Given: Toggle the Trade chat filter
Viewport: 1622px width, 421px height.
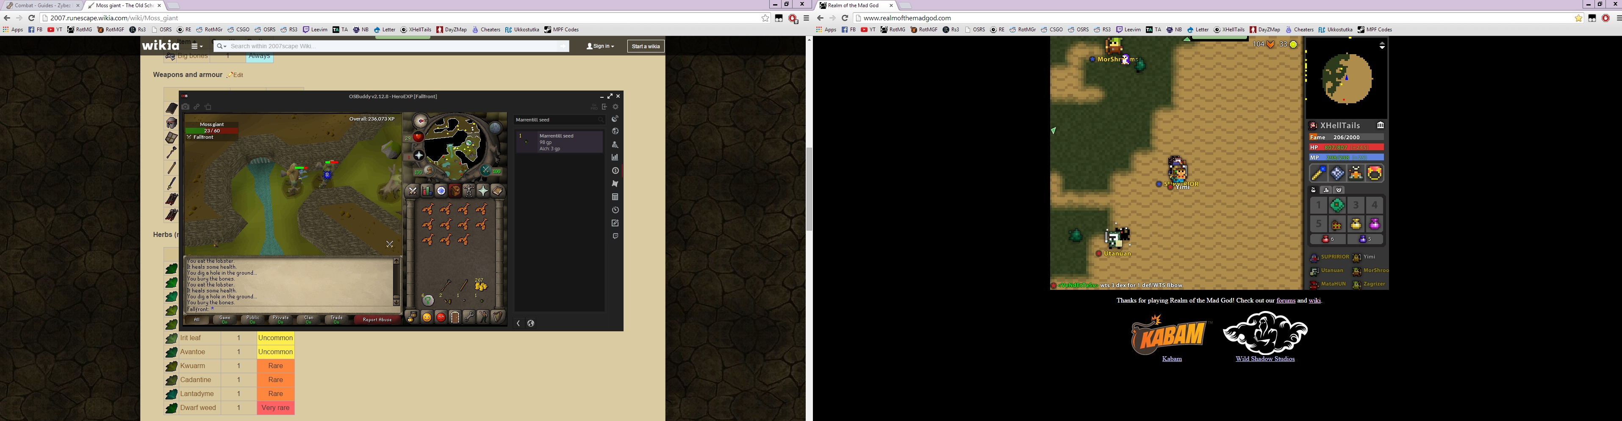Looking at the screenshot, I should pos(337,320).
